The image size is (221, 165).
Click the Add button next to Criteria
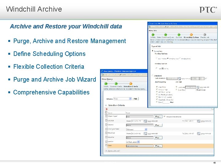point(135,99)
